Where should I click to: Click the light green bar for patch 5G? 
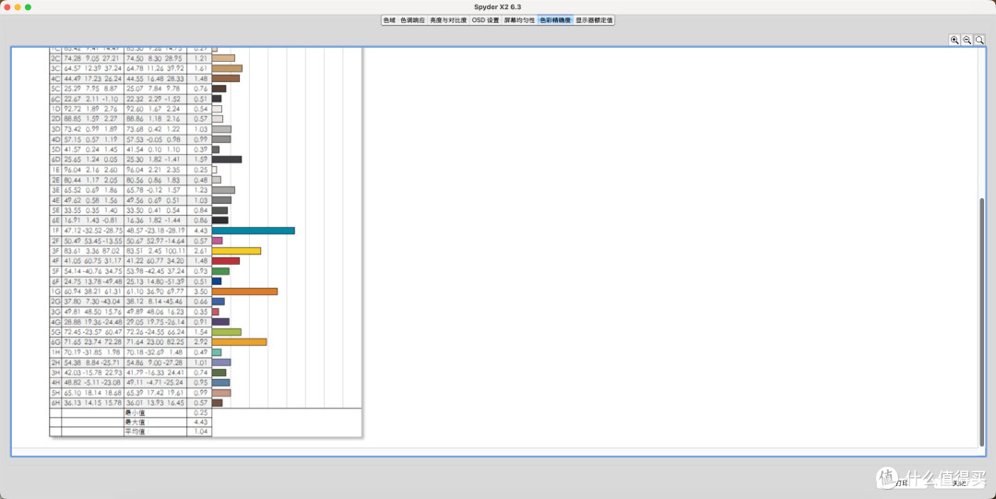pyautogui.click(x=227, y=332)
